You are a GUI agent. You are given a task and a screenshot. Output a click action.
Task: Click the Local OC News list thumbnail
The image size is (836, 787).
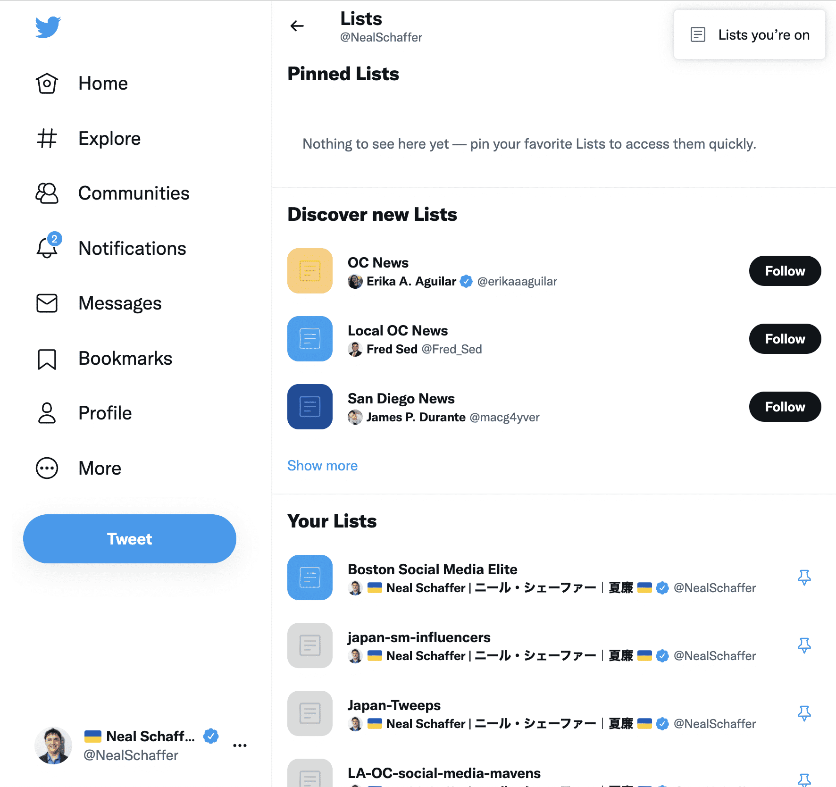click(309, 339)
